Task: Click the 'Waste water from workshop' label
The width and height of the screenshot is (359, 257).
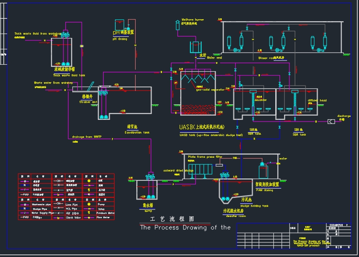Action: pyautogui.click(x=53, y=83)
